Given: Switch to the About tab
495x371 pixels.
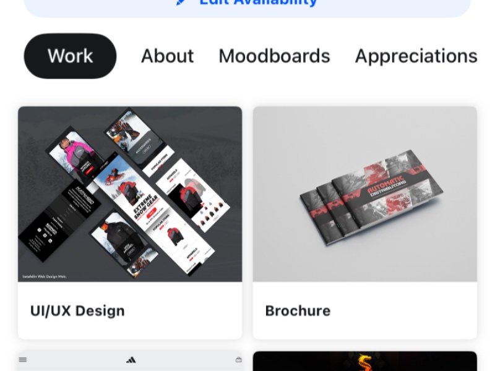Looking at the screenshot, I should tap(167, 56).
